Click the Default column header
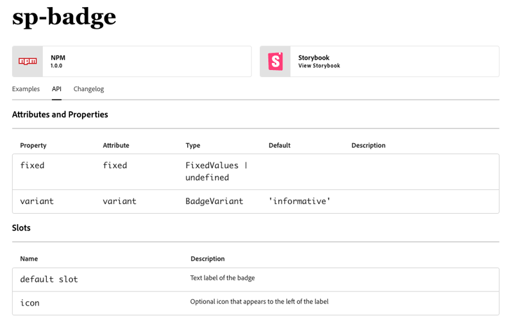The height and width of the screenshot is (330, 513). [x=280, y=146]
